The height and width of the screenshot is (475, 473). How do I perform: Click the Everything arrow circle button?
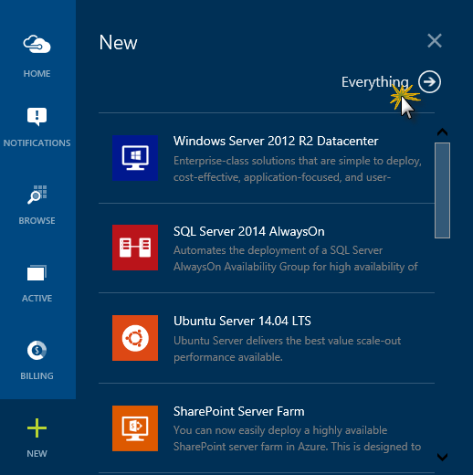[x=429, y=82]
